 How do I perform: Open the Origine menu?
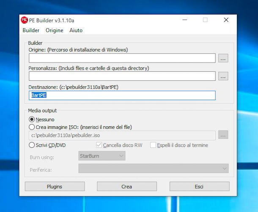54,30
